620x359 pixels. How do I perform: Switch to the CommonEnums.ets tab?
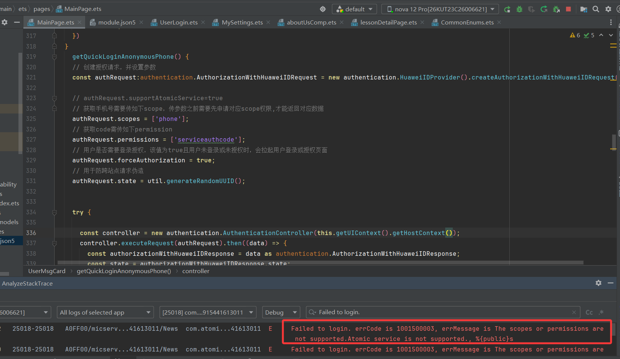point(467,23)
